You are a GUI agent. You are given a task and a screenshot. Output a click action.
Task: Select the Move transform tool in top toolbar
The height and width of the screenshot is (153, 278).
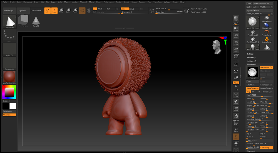point(61,11)
